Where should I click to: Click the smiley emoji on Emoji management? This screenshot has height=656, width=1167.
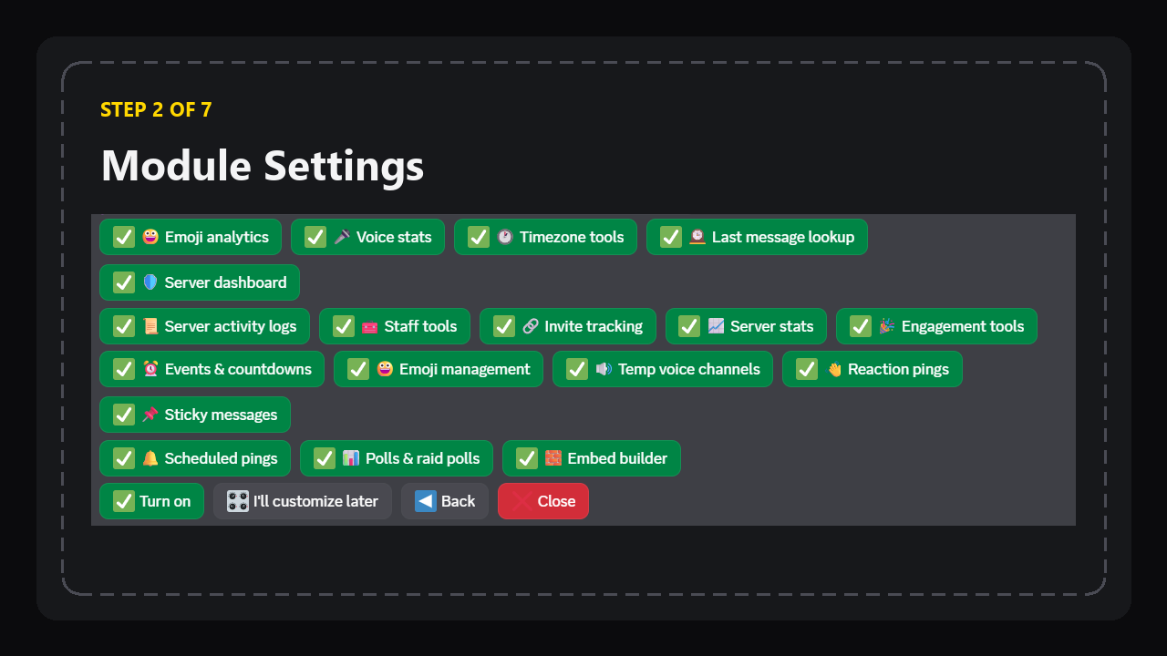(x=385, y=369)
